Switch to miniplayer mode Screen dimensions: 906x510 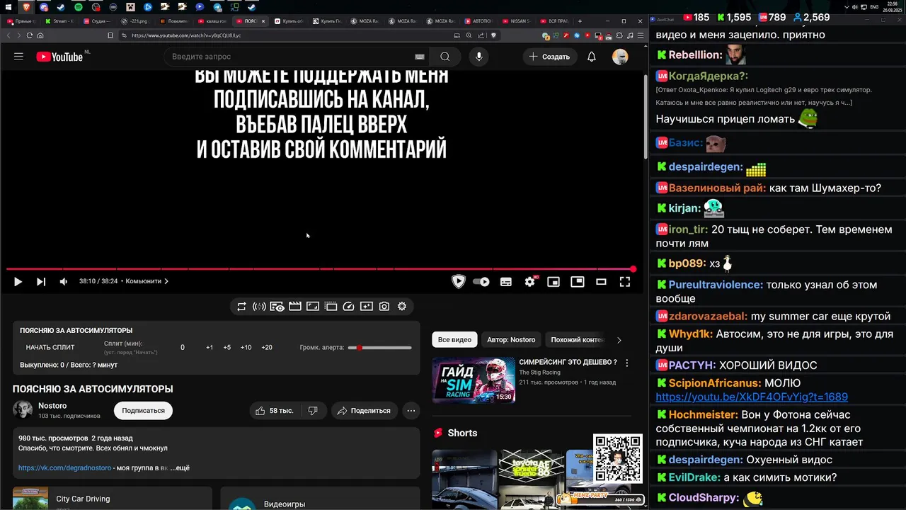[x=554, y=281]
